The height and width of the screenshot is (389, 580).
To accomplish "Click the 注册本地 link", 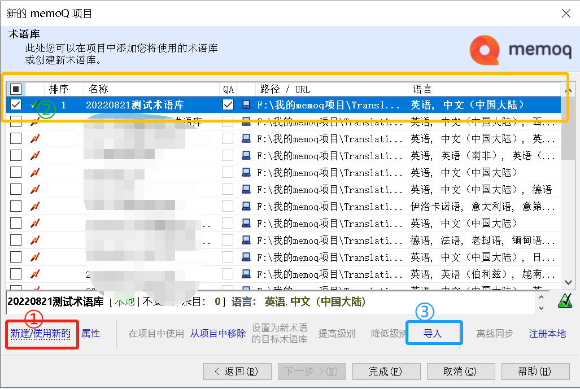I will (x=547, y=334).
